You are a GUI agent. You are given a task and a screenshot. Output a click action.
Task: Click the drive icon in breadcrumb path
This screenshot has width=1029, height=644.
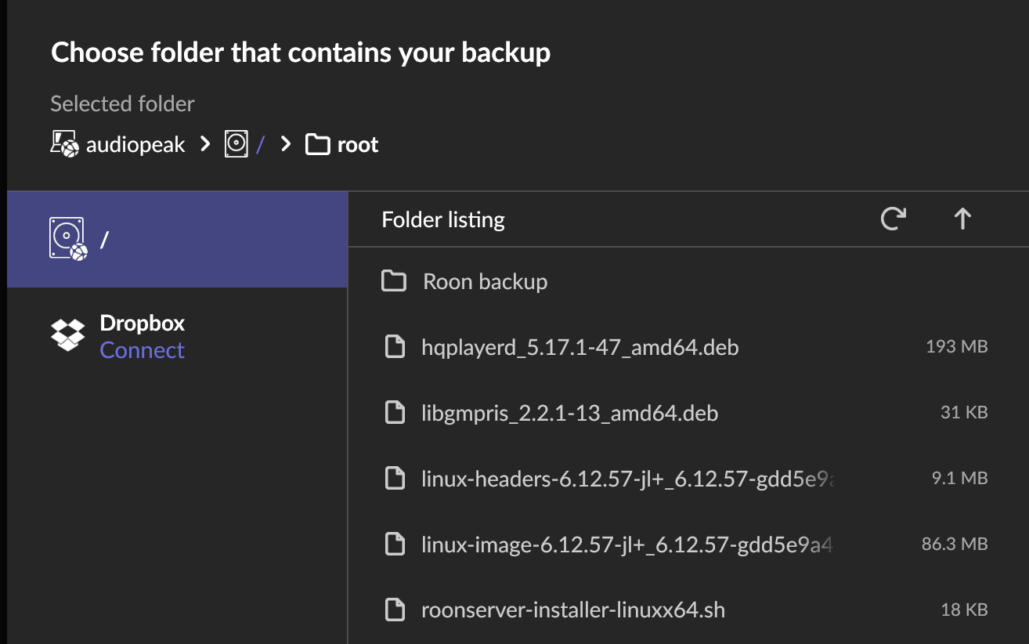[236, 144]
